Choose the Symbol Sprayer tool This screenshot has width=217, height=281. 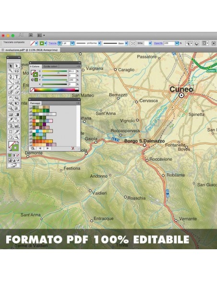(11, 126)
